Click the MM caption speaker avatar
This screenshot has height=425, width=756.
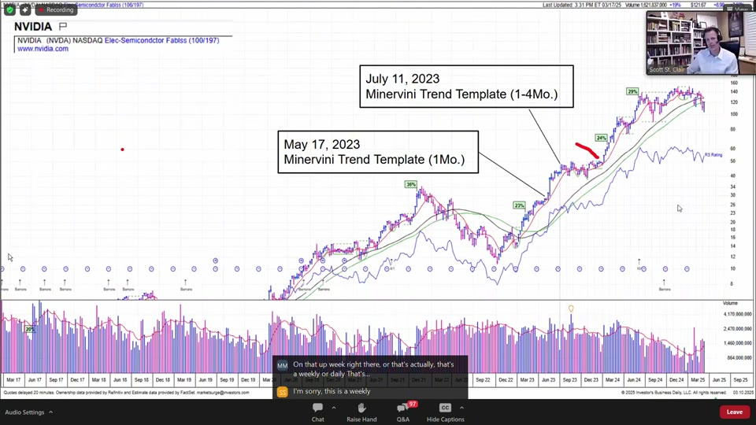[x=283, y=366]
